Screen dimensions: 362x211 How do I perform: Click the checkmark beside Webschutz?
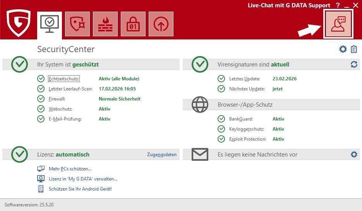click(41, 109)
